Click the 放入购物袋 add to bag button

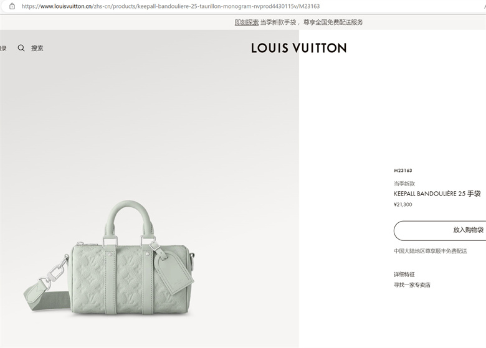(x=440, y=230)
